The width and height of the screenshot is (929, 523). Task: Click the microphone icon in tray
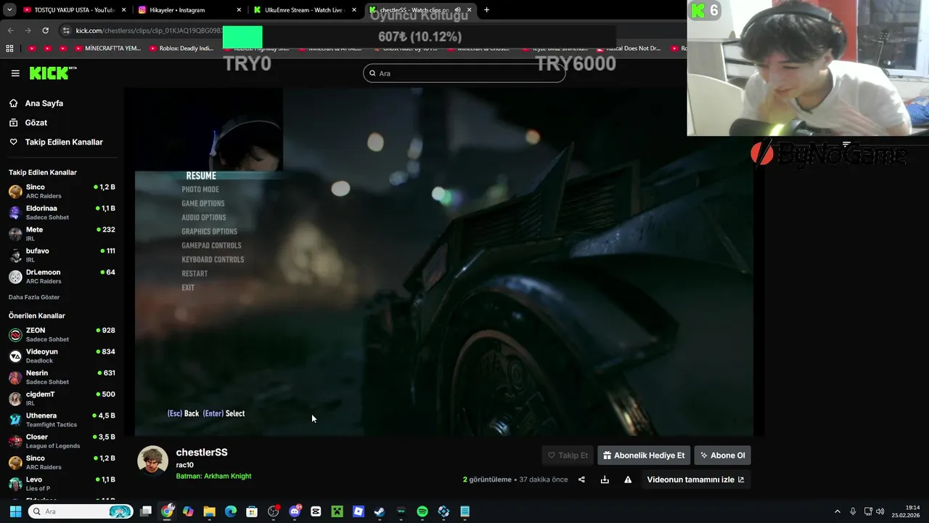(853, 511)
